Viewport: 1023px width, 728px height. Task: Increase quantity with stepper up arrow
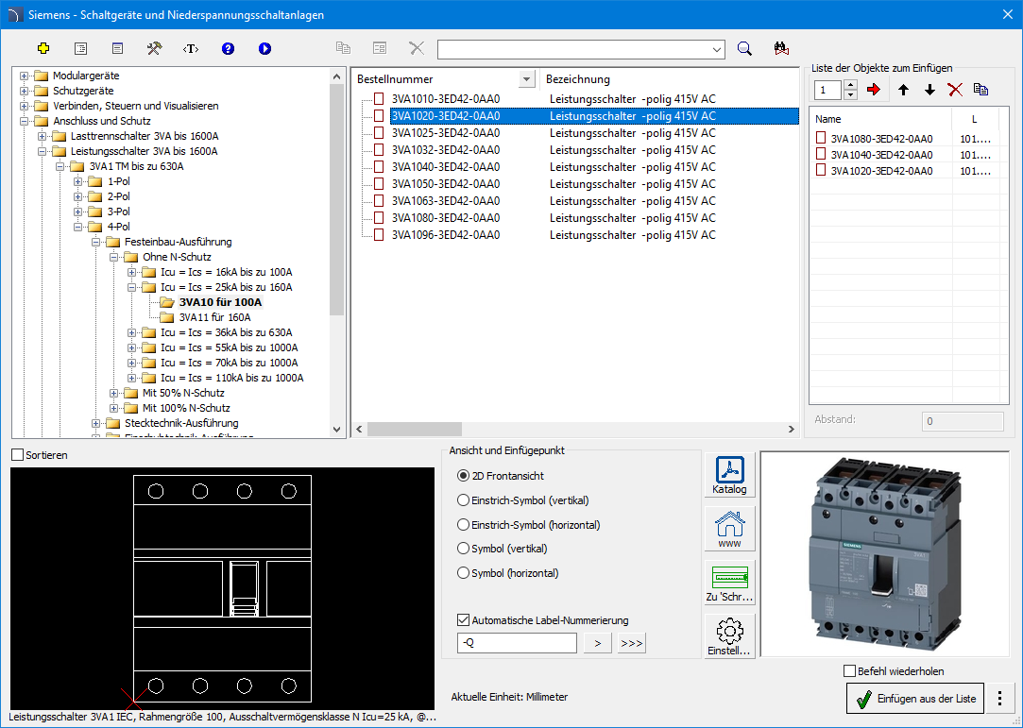[850, 85]
